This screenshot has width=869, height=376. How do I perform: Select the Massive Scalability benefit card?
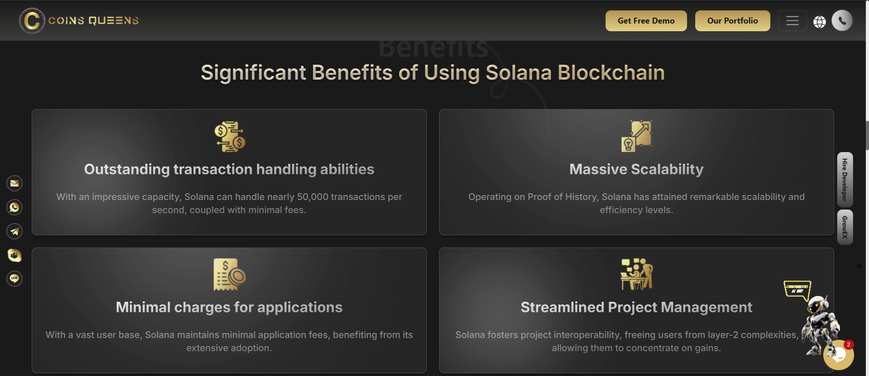(636, 172)
